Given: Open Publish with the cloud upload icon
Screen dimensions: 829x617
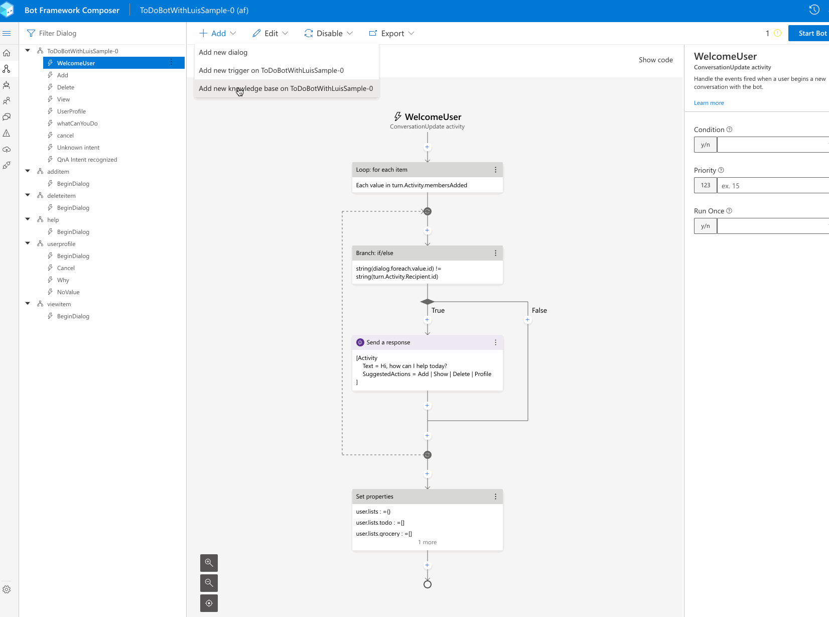Looking at the screenshot, I should coord(7,149).
